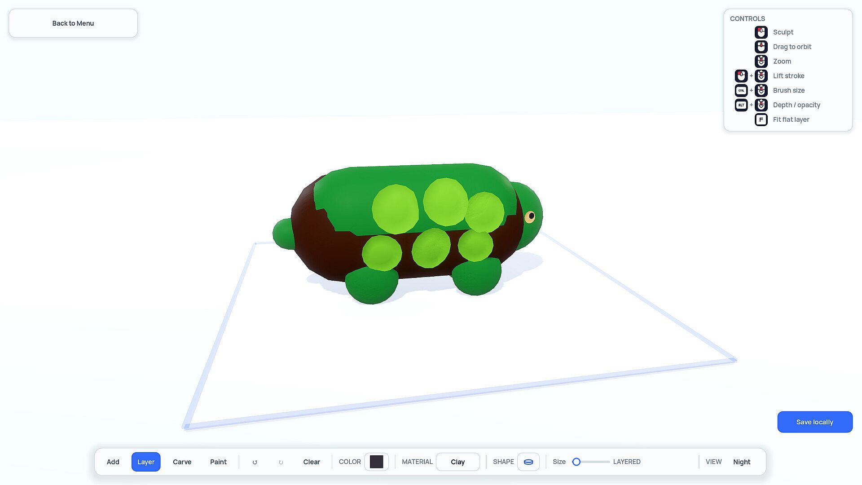Click the CTRL key icon beside Brush size
Image resolution: width=862 pixels, height=485 pixels.
[x=741, y=90]
